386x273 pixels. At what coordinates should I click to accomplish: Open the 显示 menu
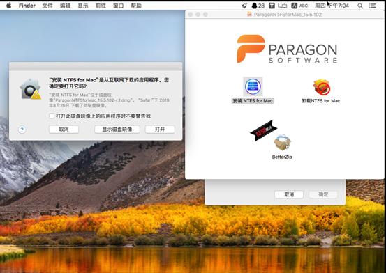pyautogui.click(x=83, y=6)
